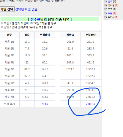This screenshot has width=123, height=137.
Task: Open user 또또 in ranking list
Action: 110,9
